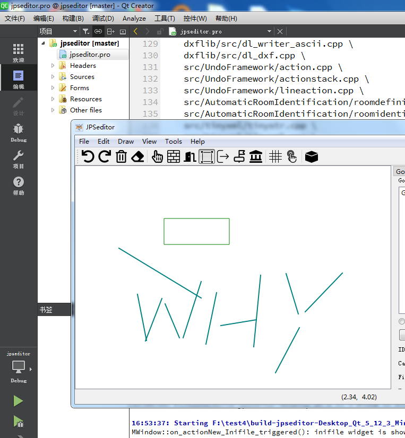Click the redo arrow in JPSeditor toolbar
This screenshot has height=438, width=405.
point(105,156)
